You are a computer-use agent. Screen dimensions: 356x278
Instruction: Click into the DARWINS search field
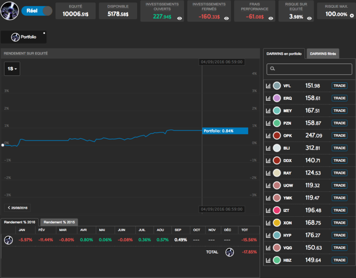(313, 69)
